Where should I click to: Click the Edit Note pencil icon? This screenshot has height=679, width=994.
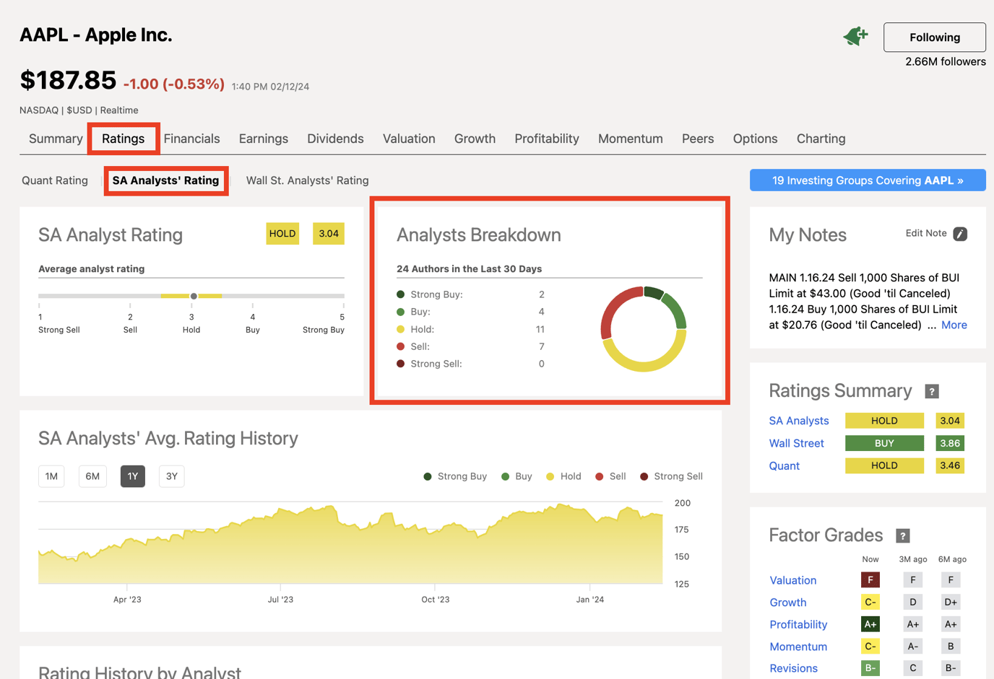click(x=960, y=234)
